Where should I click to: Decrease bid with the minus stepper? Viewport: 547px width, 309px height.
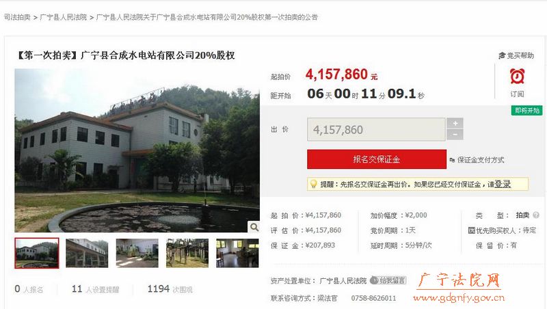point(455,134)
